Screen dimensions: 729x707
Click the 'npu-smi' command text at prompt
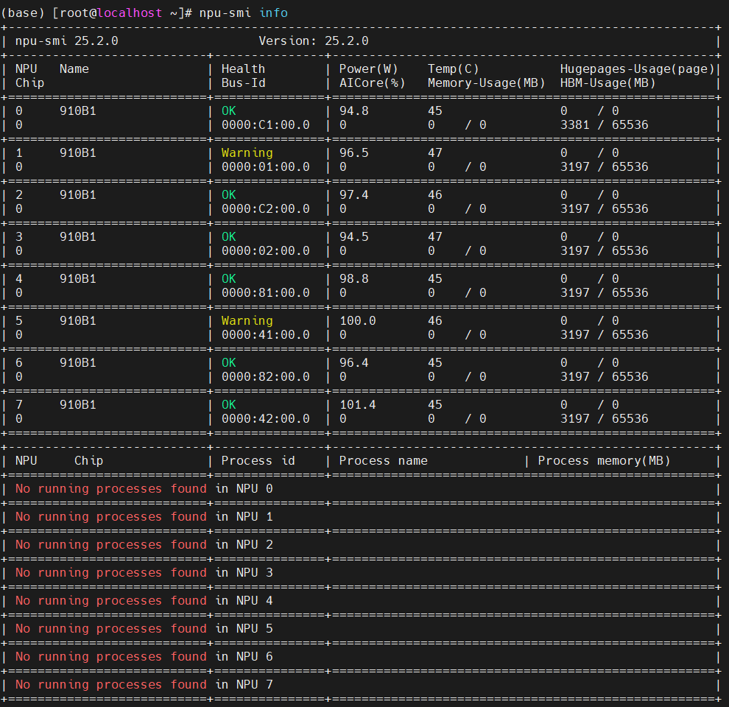click(x=225, y=13)
